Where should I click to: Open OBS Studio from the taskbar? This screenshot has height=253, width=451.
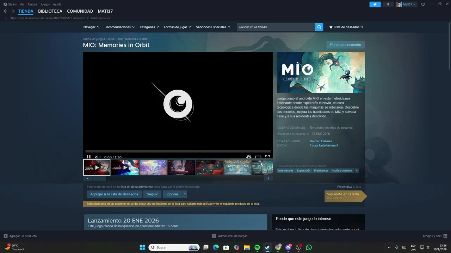click(x=299, y=247)
